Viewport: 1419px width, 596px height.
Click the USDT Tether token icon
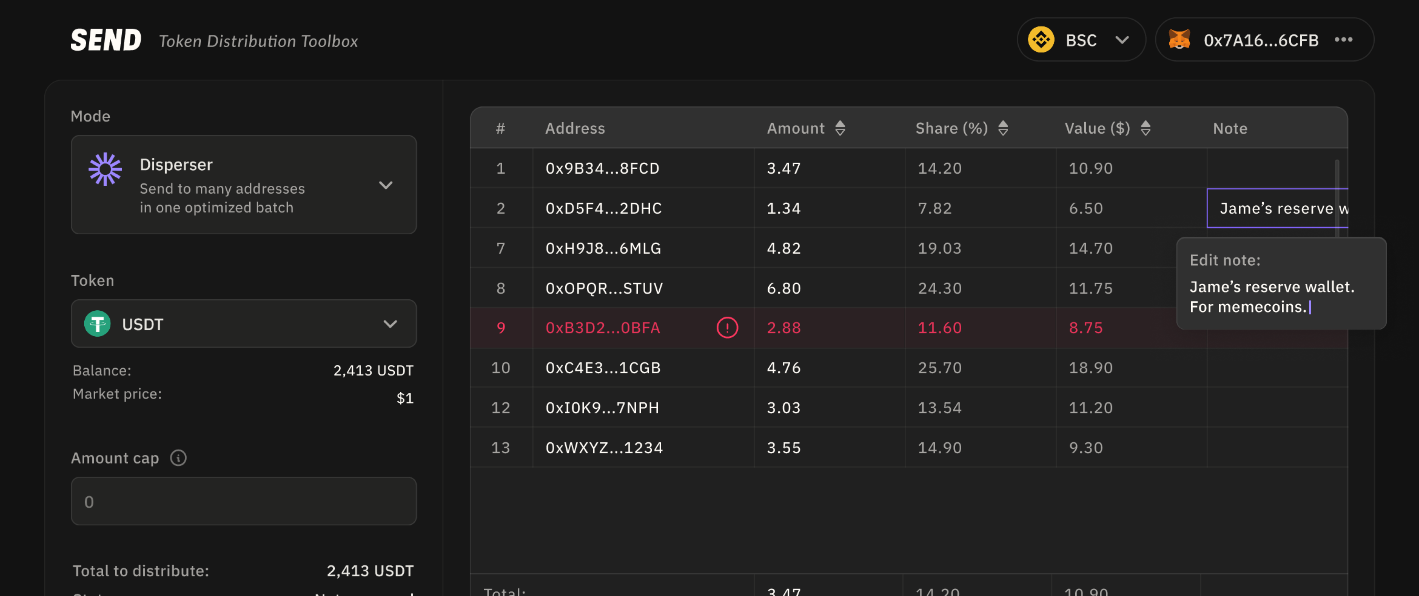98,324
